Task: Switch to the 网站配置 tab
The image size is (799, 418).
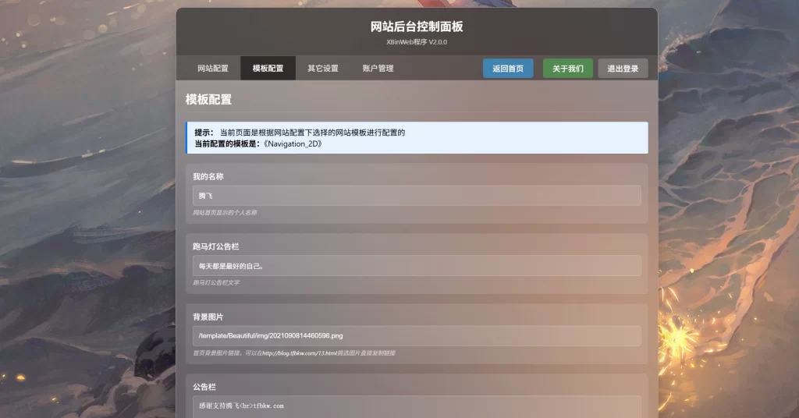Action: tap(213, 69)
